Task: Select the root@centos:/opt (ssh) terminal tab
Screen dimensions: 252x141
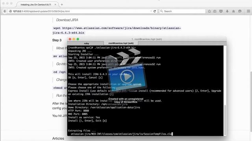Action: coord(121,43)
